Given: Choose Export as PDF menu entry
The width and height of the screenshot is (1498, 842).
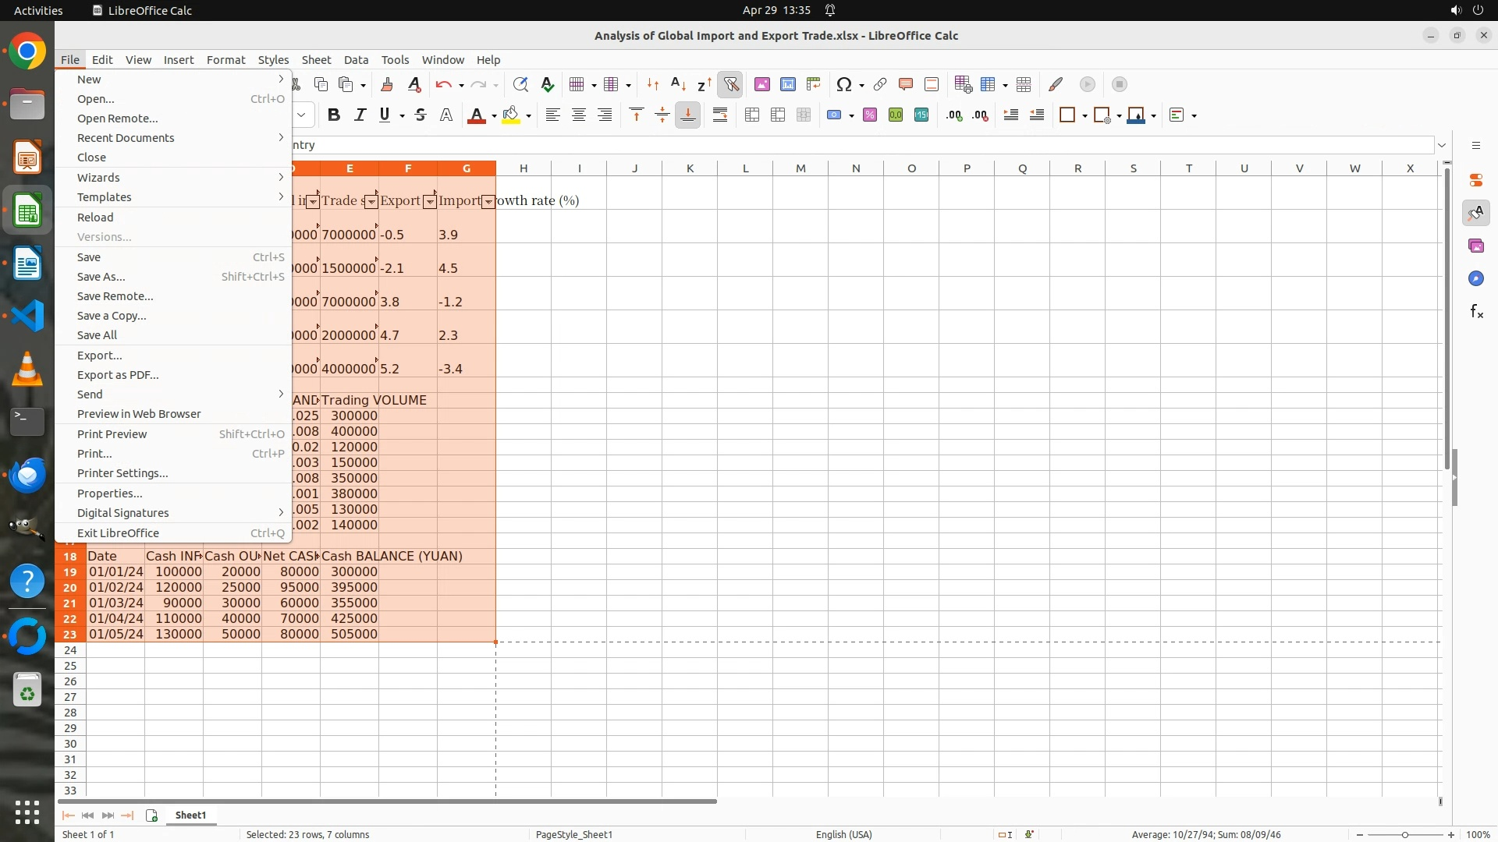Looking at the screenshot, I should click(118, 375).
